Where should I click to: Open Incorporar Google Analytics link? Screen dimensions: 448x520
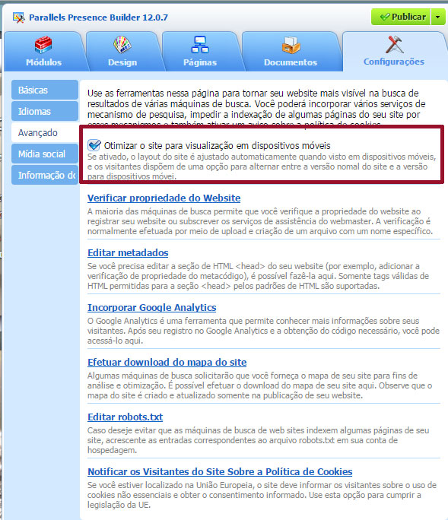click(151, 307)
